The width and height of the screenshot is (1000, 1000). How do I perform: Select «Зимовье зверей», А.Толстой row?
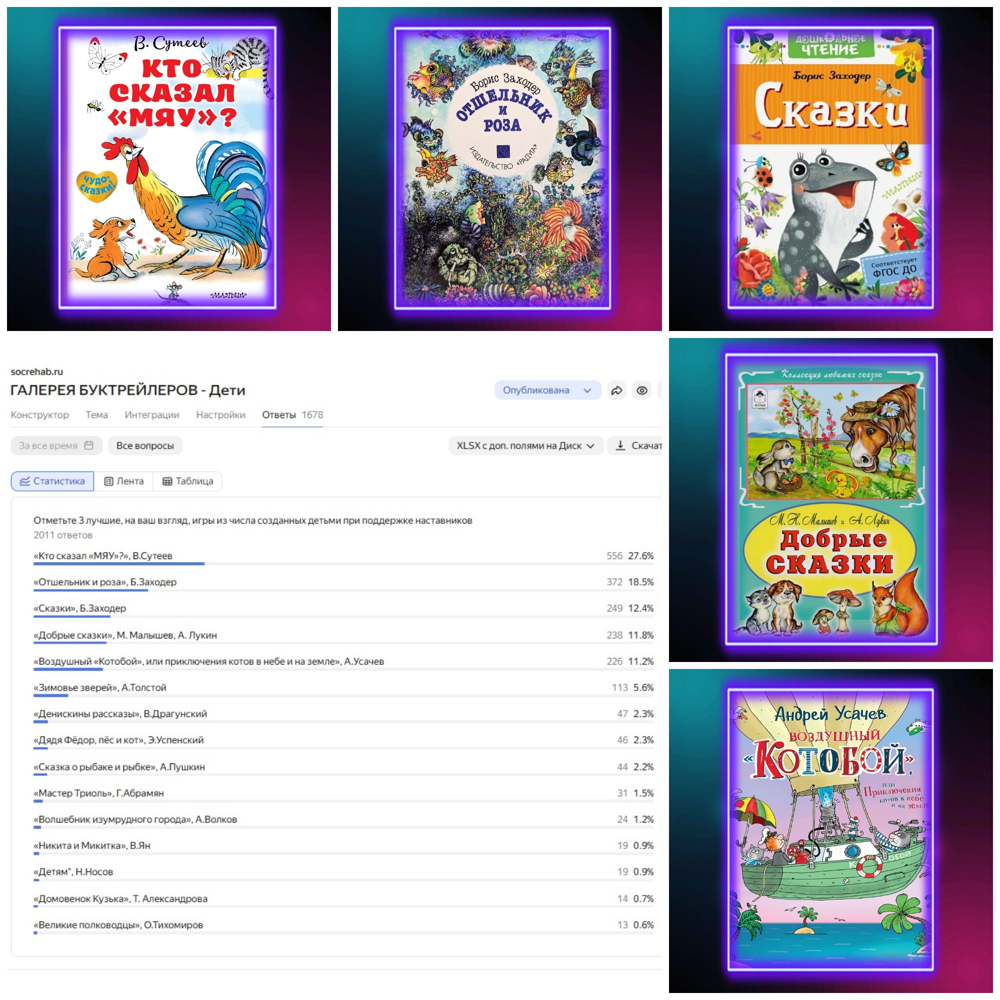point(343,689)
